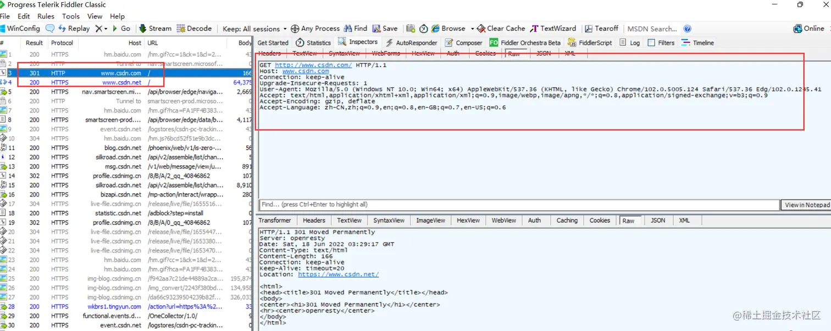831x331 pixels.
Task: Tearoff the inspectors window
Action: (x=602, y=29)
